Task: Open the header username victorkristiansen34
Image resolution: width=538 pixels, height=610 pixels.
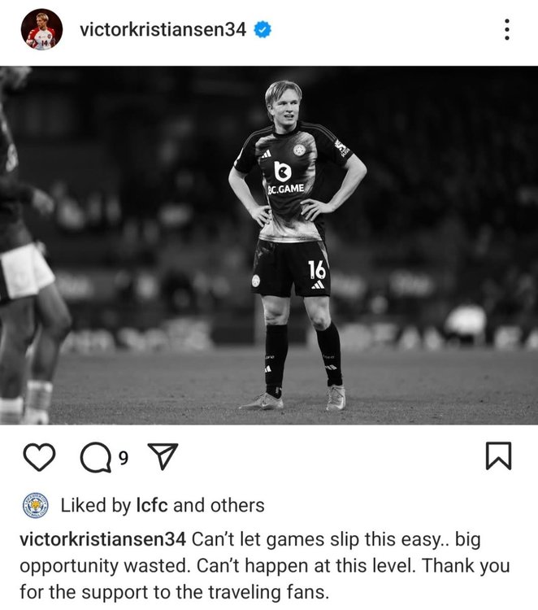Action: point(163,29)
